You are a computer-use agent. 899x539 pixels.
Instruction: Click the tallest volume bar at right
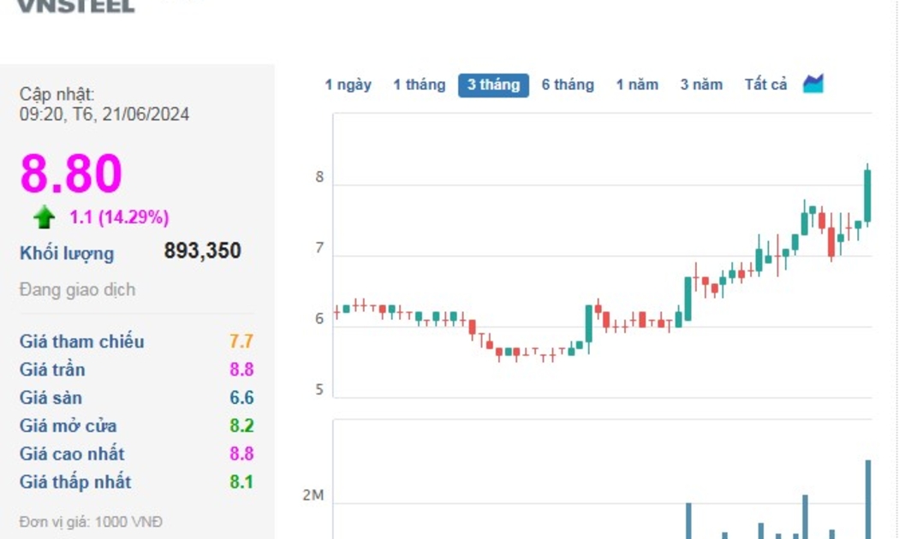(867, 499)
